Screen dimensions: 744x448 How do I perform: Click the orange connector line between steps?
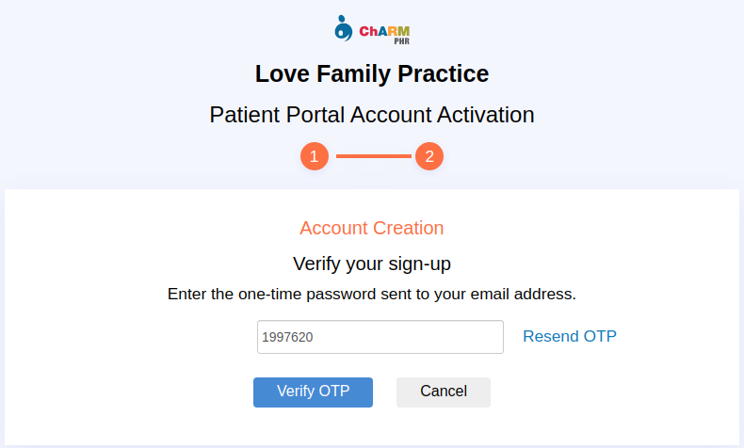(x=374, y=156)
